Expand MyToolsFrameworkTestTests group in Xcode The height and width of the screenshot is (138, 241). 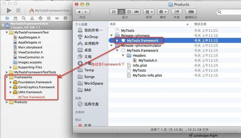coord(7,72)
